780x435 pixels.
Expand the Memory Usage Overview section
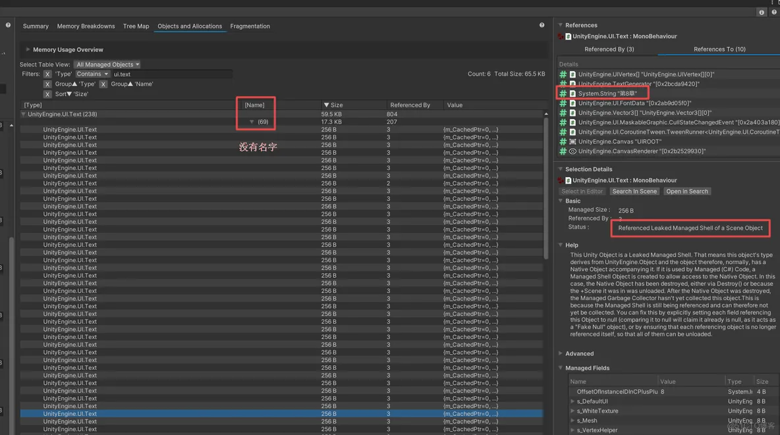(x=28, y=50)
